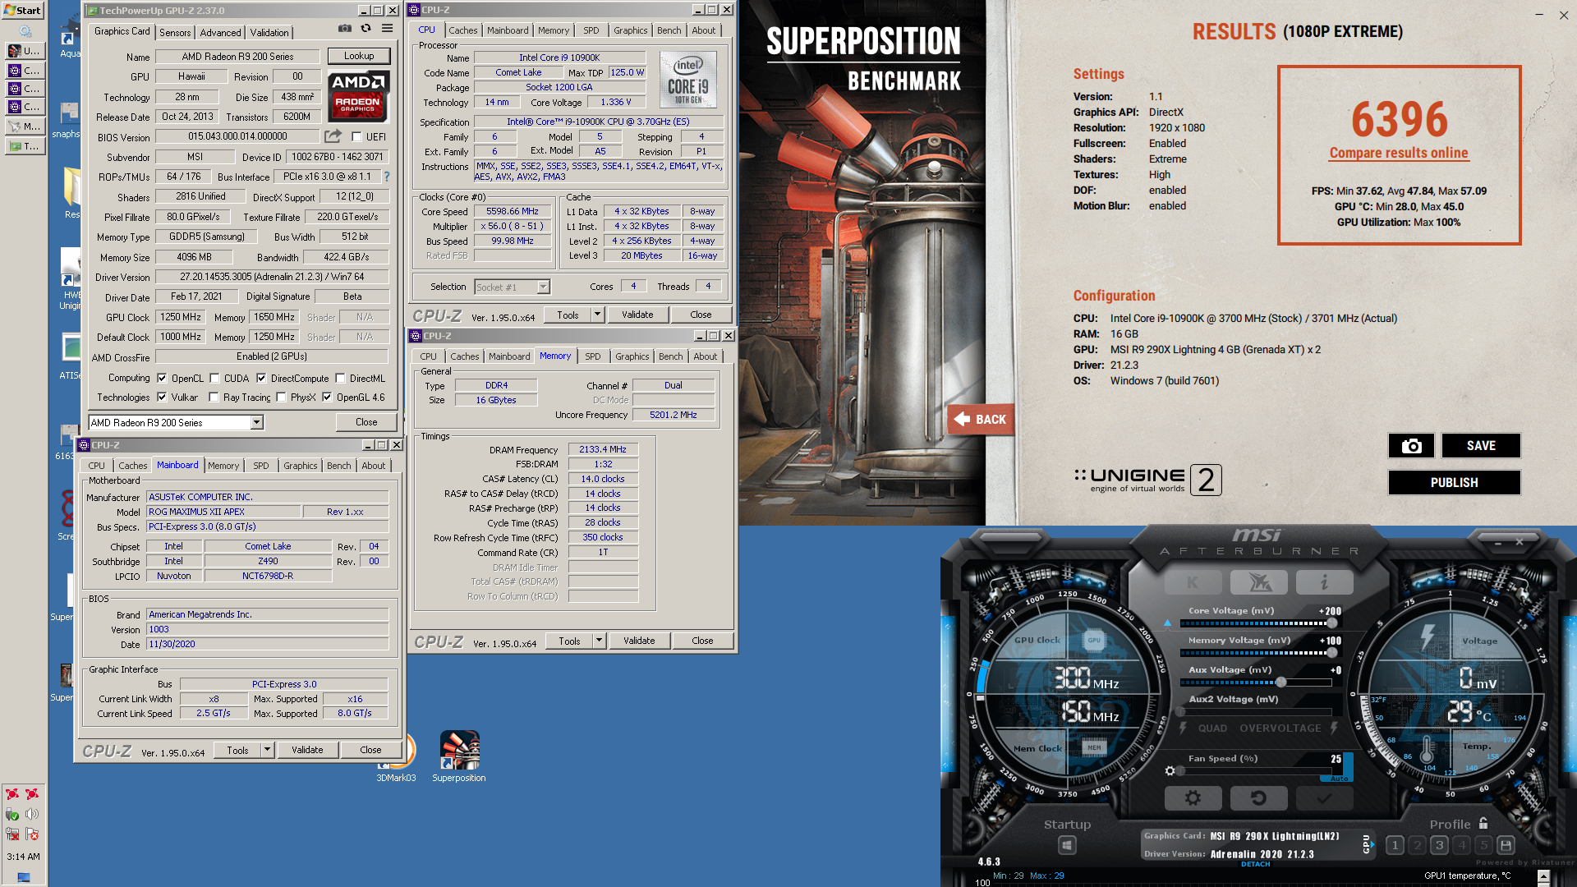Click the Core Voltage slider handle
1577x887 pixels.
tap(1331, 623)
